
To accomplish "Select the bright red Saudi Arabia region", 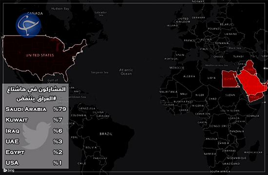I will point(251,83).
